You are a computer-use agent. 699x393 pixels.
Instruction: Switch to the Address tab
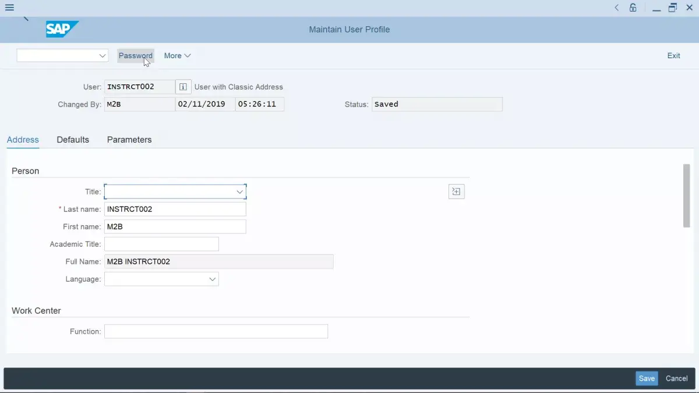coord(23,140)
